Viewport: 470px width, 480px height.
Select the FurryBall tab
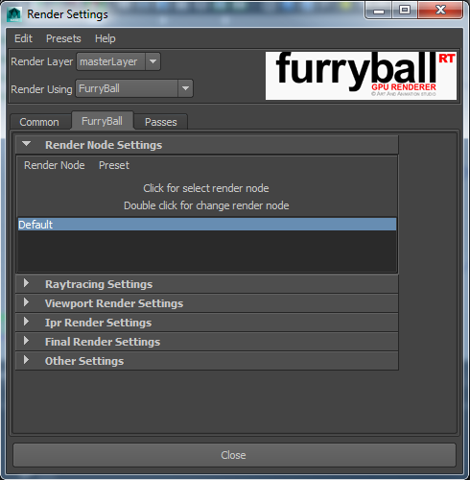pos(102,121)
